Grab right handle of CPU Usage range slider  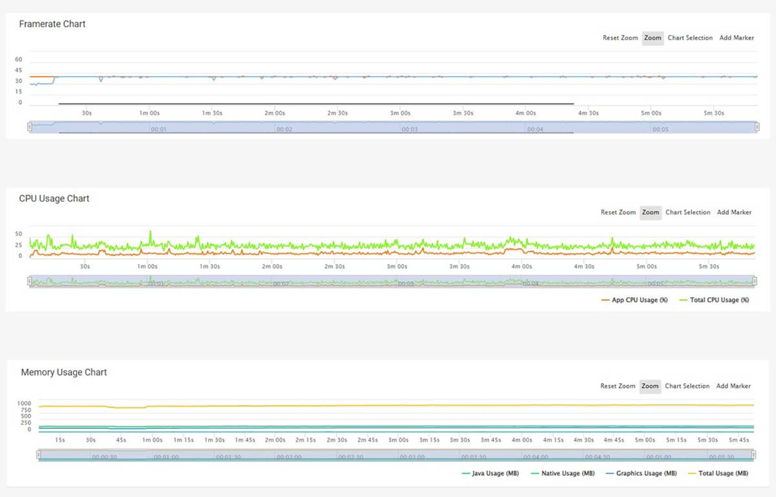coord(755,281)
